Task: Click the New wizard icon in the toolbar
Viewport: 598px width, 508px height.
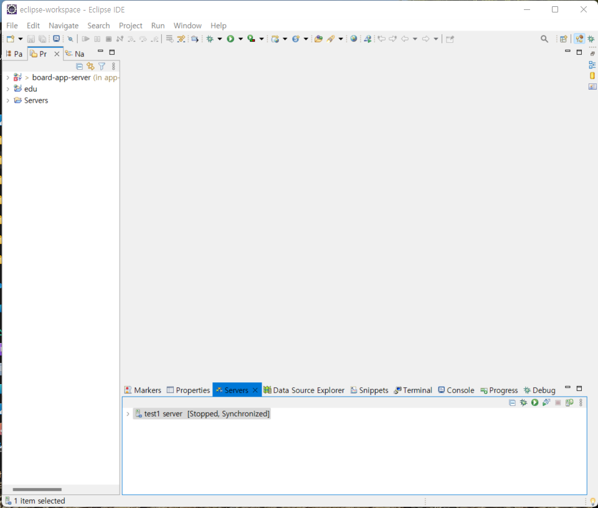Action: click(11, 39)
